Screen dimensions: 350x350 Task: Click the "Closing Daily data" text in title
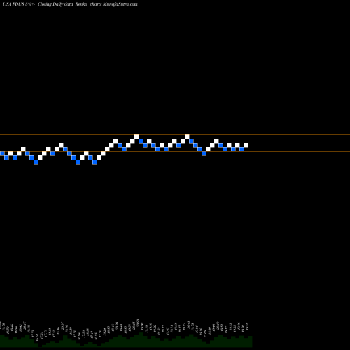click(x=55, y=4)
